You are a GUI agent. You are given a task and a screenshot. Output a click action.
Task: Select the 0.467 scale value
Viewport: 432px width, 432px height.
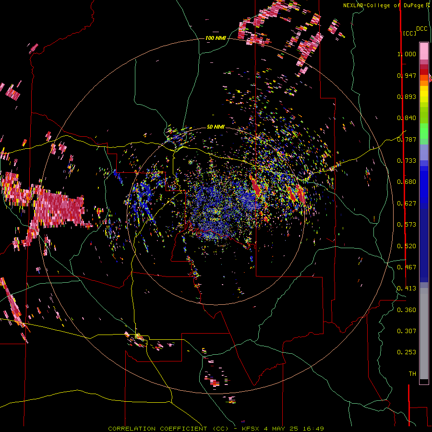click(x=407, y=267)
